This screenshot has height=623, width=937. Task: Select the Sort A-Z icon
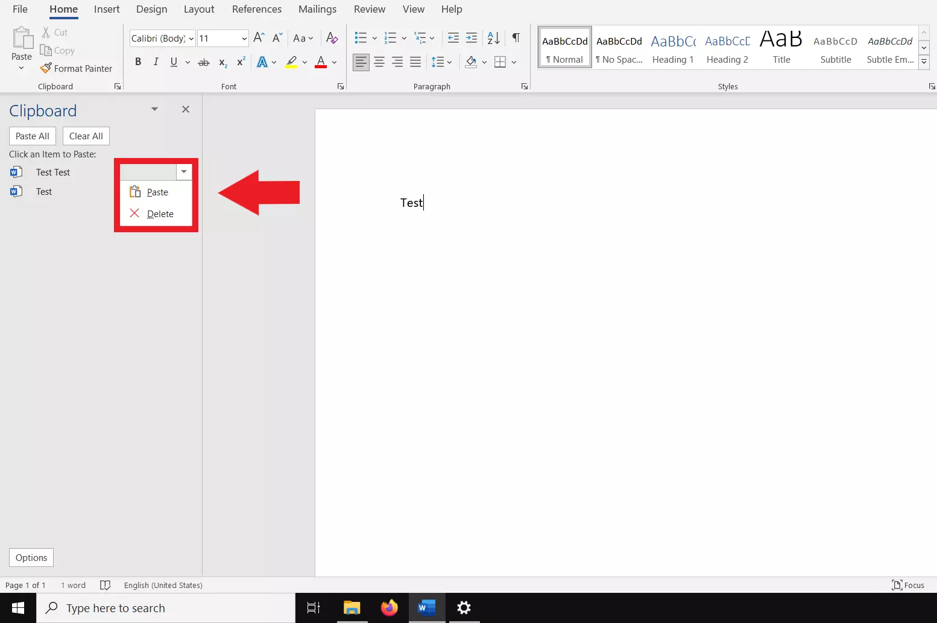[493, 38]
